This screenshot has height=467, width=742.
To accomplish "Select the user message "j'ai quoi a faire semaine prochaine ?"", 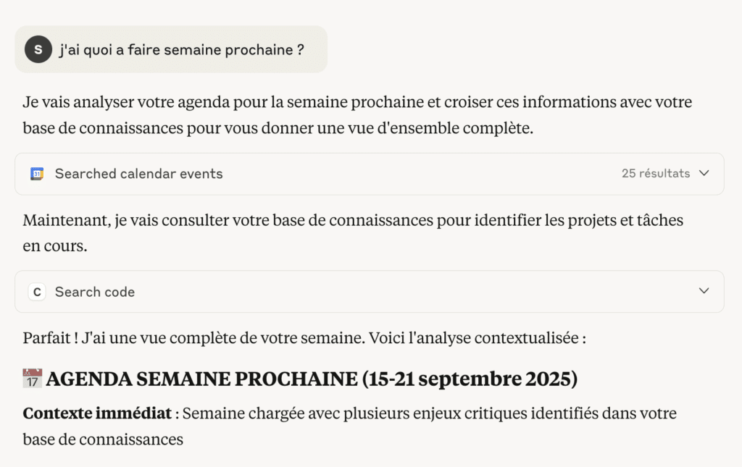I will [181, 50].
